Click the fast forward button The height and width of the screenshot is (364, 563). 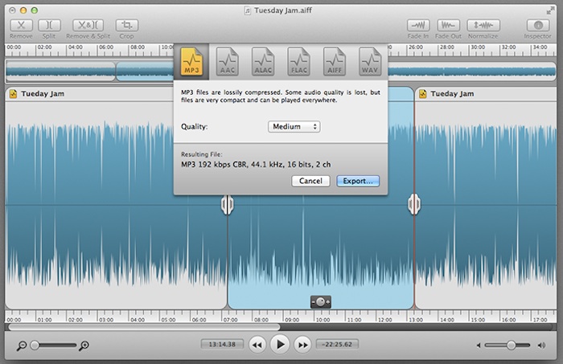tap(302, 345)
